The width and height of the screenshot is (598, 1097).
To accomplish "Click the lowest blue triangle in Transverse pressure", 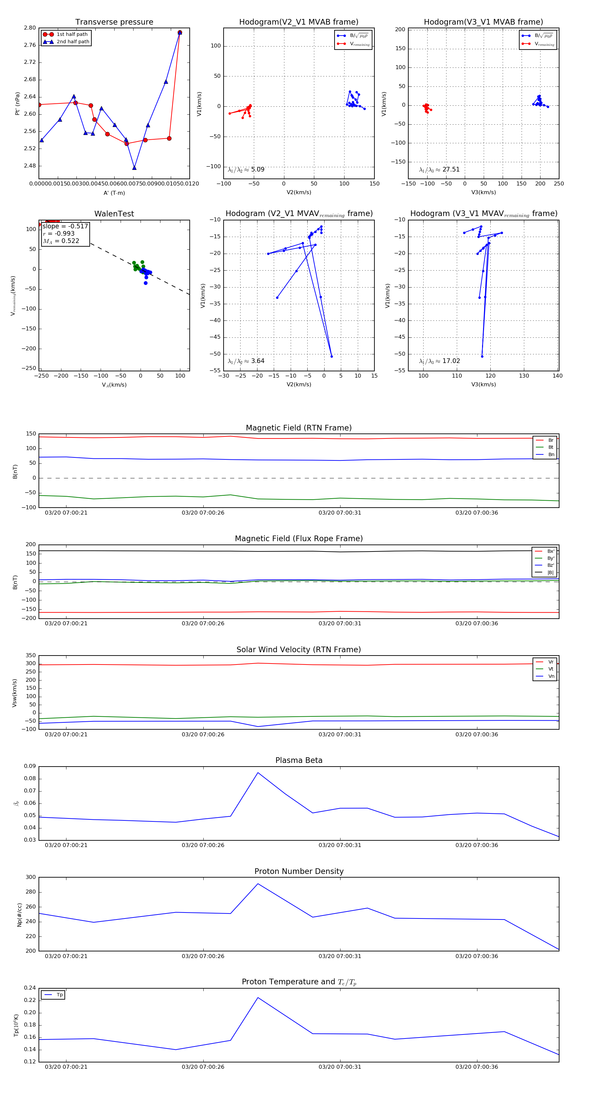I will [x=135, y=168].
